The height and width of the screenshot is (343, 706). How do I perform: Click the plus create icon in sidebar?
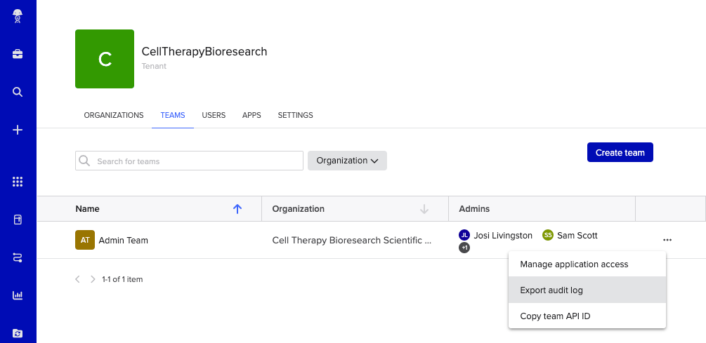(x=18, y=130)
